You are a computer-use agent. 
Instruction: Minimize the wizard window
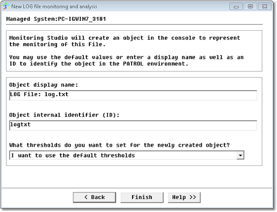point(236,7)
